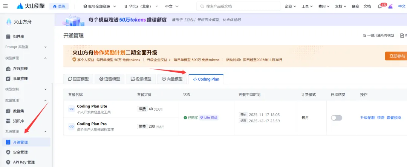Click the 开通管理 icon
This screenshot has height=167, width=407.
click(8, 142)
